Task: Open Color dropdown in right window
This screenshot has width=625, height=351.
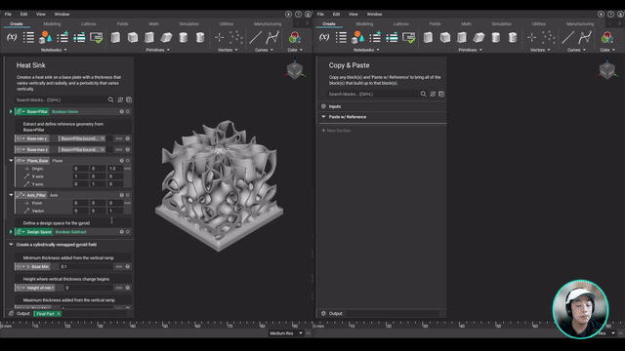Action: 607,50
